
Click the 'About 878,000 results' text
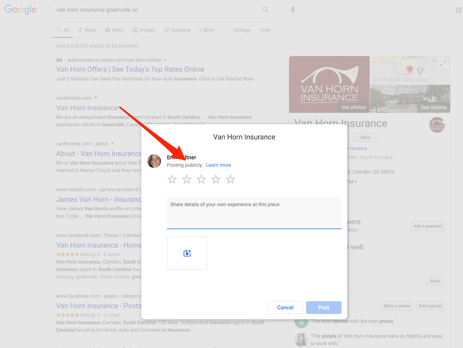click(97, 46)
